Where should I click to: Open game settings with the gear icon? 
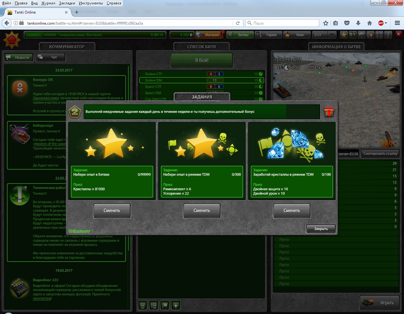click(x=362, y=35)
